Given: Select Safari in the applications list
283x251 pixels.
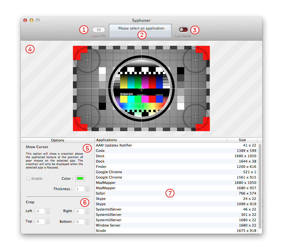Looking at the screenshot, I should click(101, 193).
